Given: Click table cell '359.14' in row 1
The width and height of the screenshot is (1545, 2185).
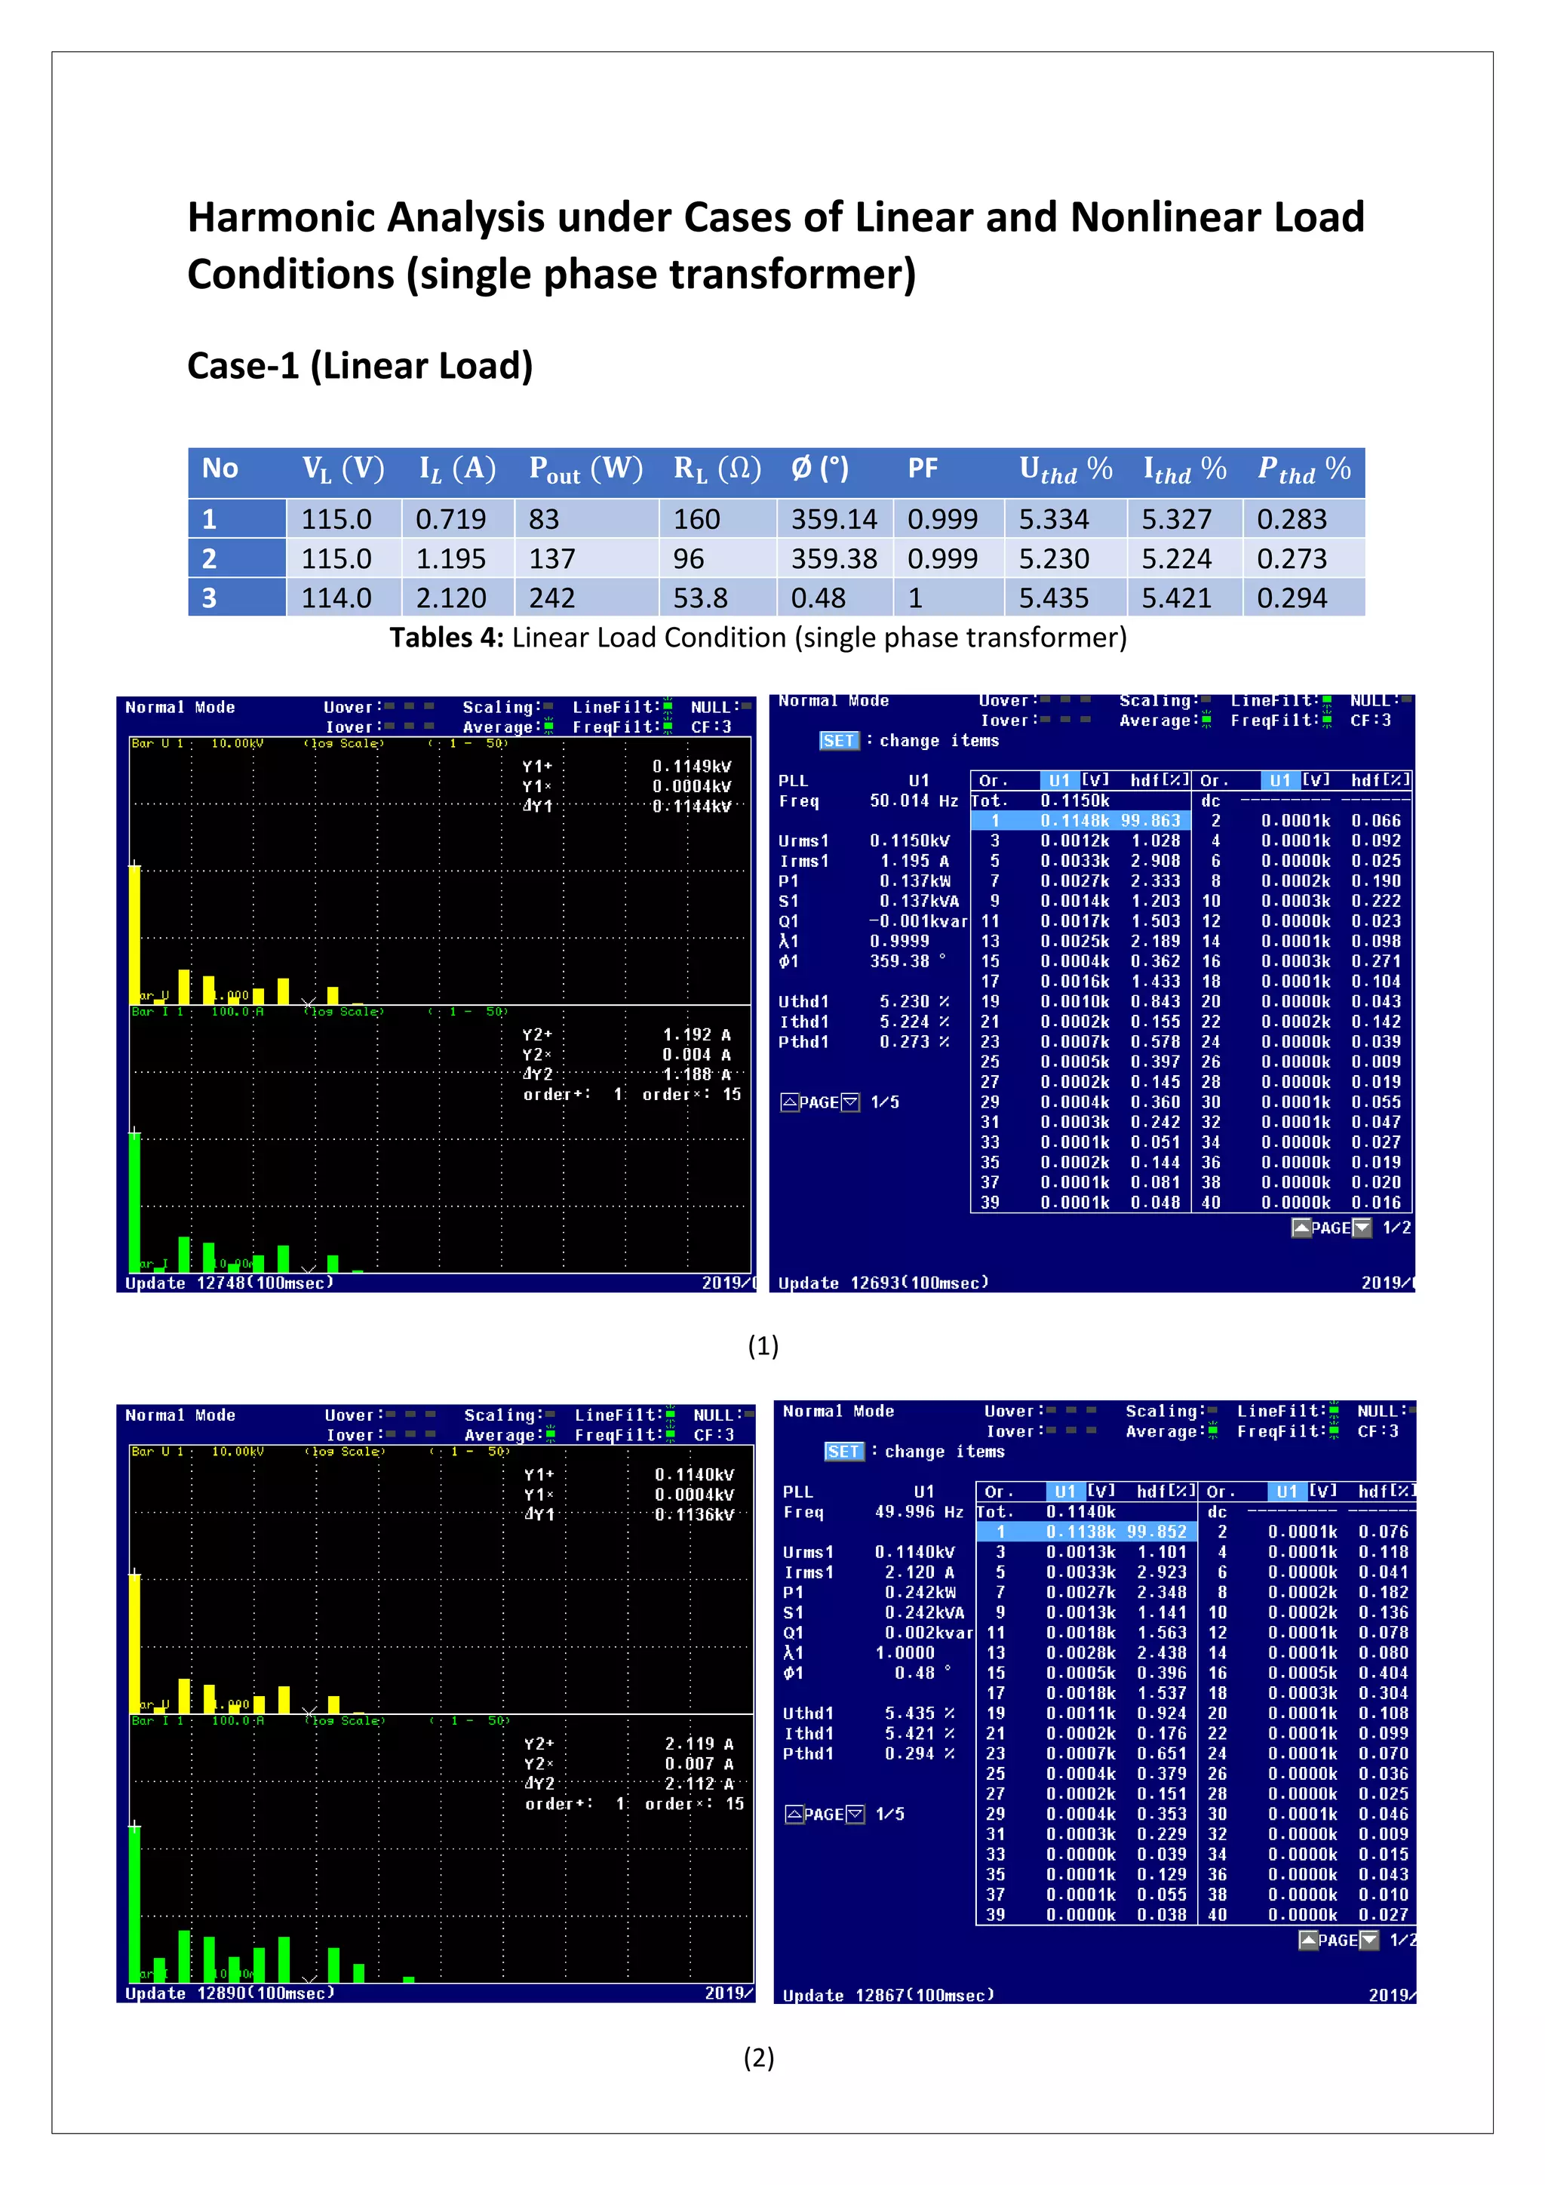Looking at the screenshot, I should click(x=834, y=518).
